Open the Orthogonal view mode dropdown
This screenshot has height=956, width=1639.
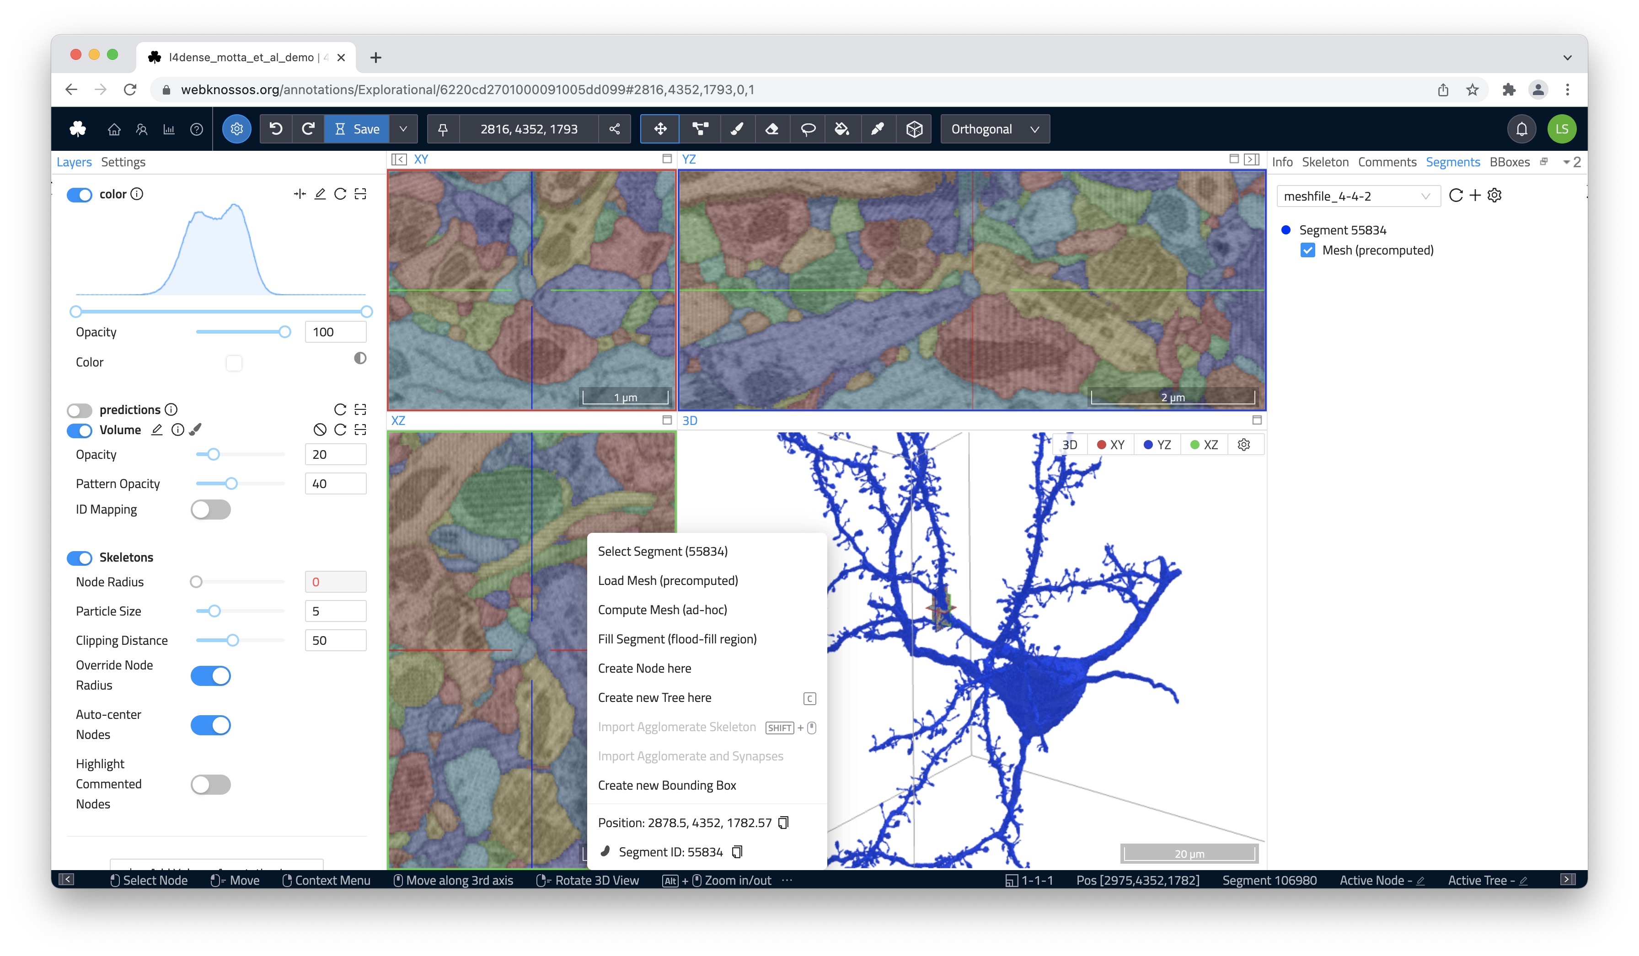pos(995,129)
